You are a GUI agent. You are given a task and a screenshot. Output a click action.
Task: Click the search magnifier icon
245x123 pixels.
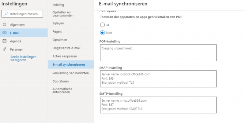pos(7,14)
